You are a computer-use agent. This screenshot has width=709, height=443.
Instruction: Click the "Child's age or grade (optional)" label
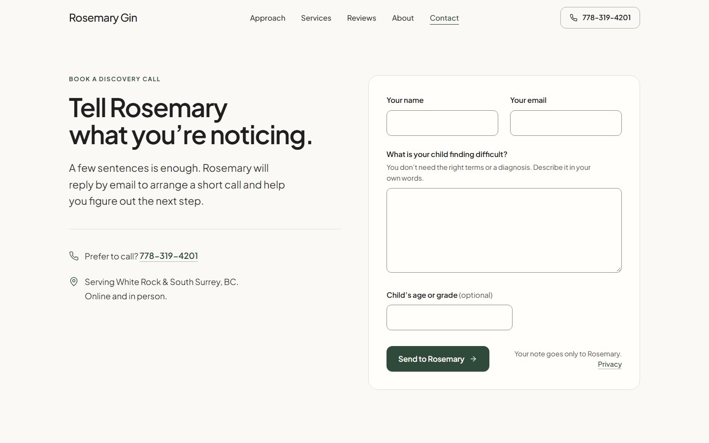tap(439, 295)
